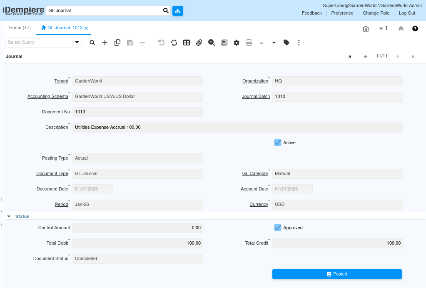Click the detail record down arrow

click(x=274, y=43)
